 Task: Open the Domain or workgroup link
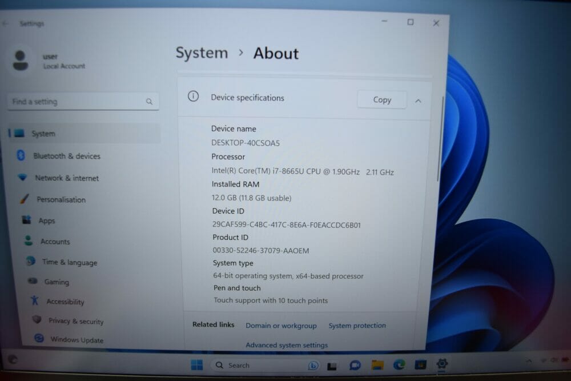pos(281,326)
